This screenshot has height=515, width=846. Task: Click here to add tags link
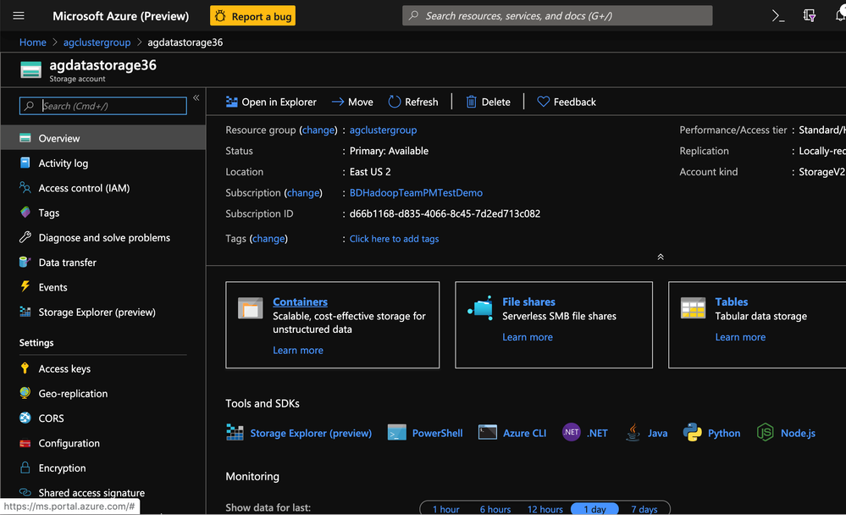(394, 239)
